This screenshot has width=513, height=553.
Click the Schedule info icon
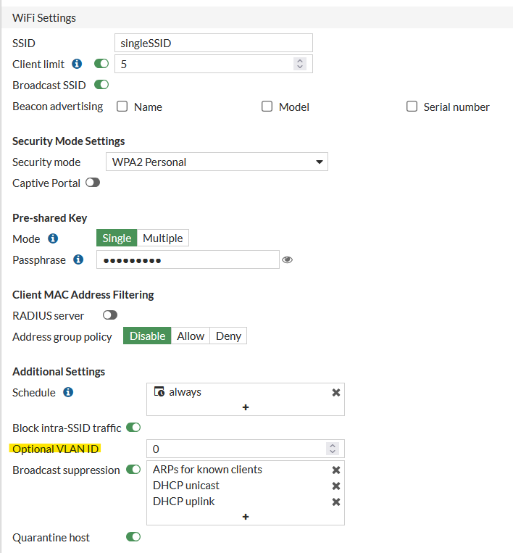(68, 392)
